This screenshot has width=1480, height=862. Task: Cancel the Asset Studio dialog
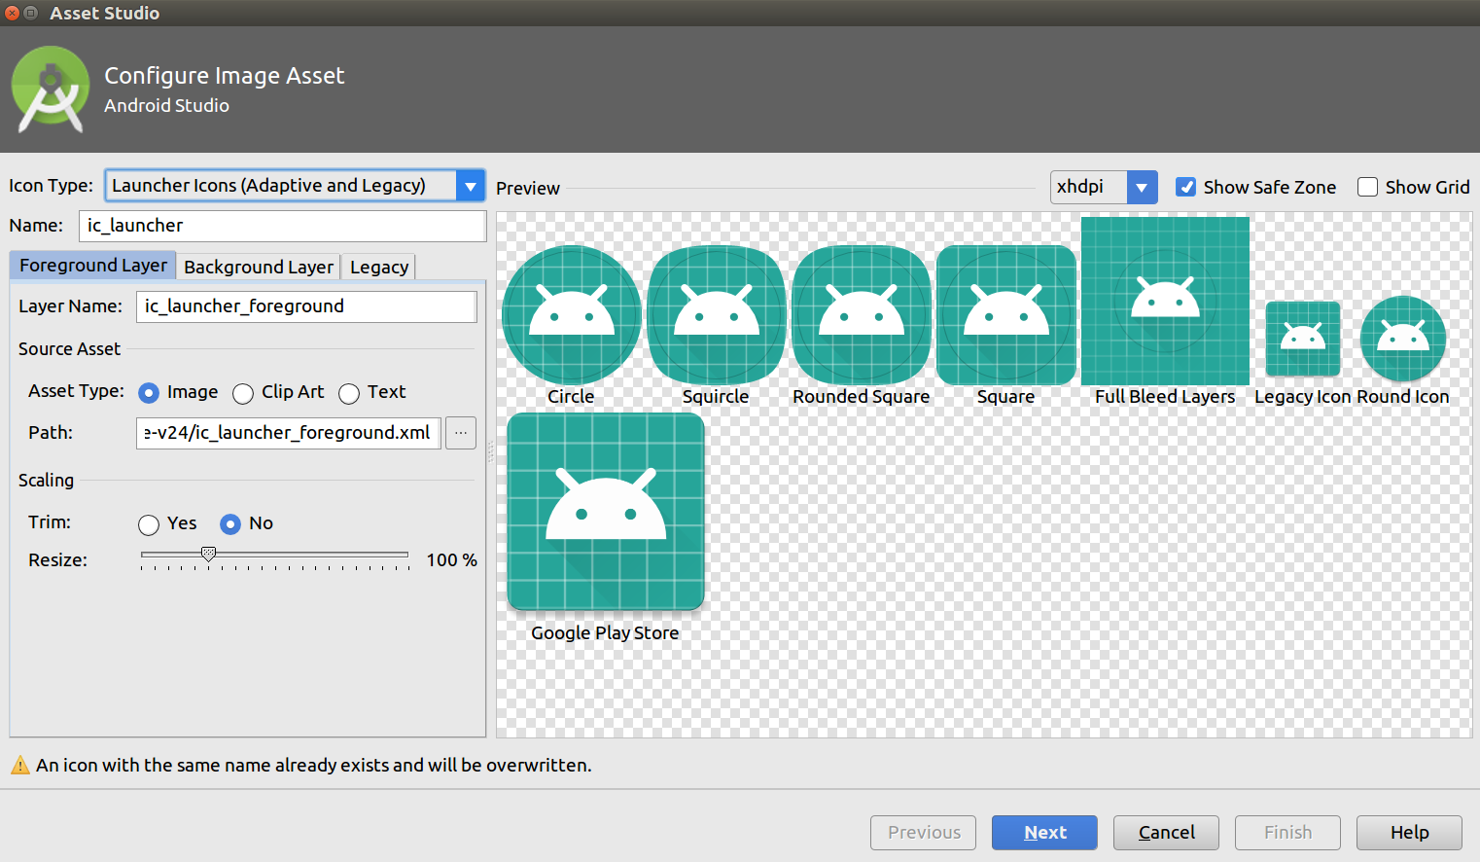(1167, 833)
